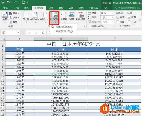Click the 背景 background picture icon
Screen dimensions: 142x116
[x=72, y=15]
